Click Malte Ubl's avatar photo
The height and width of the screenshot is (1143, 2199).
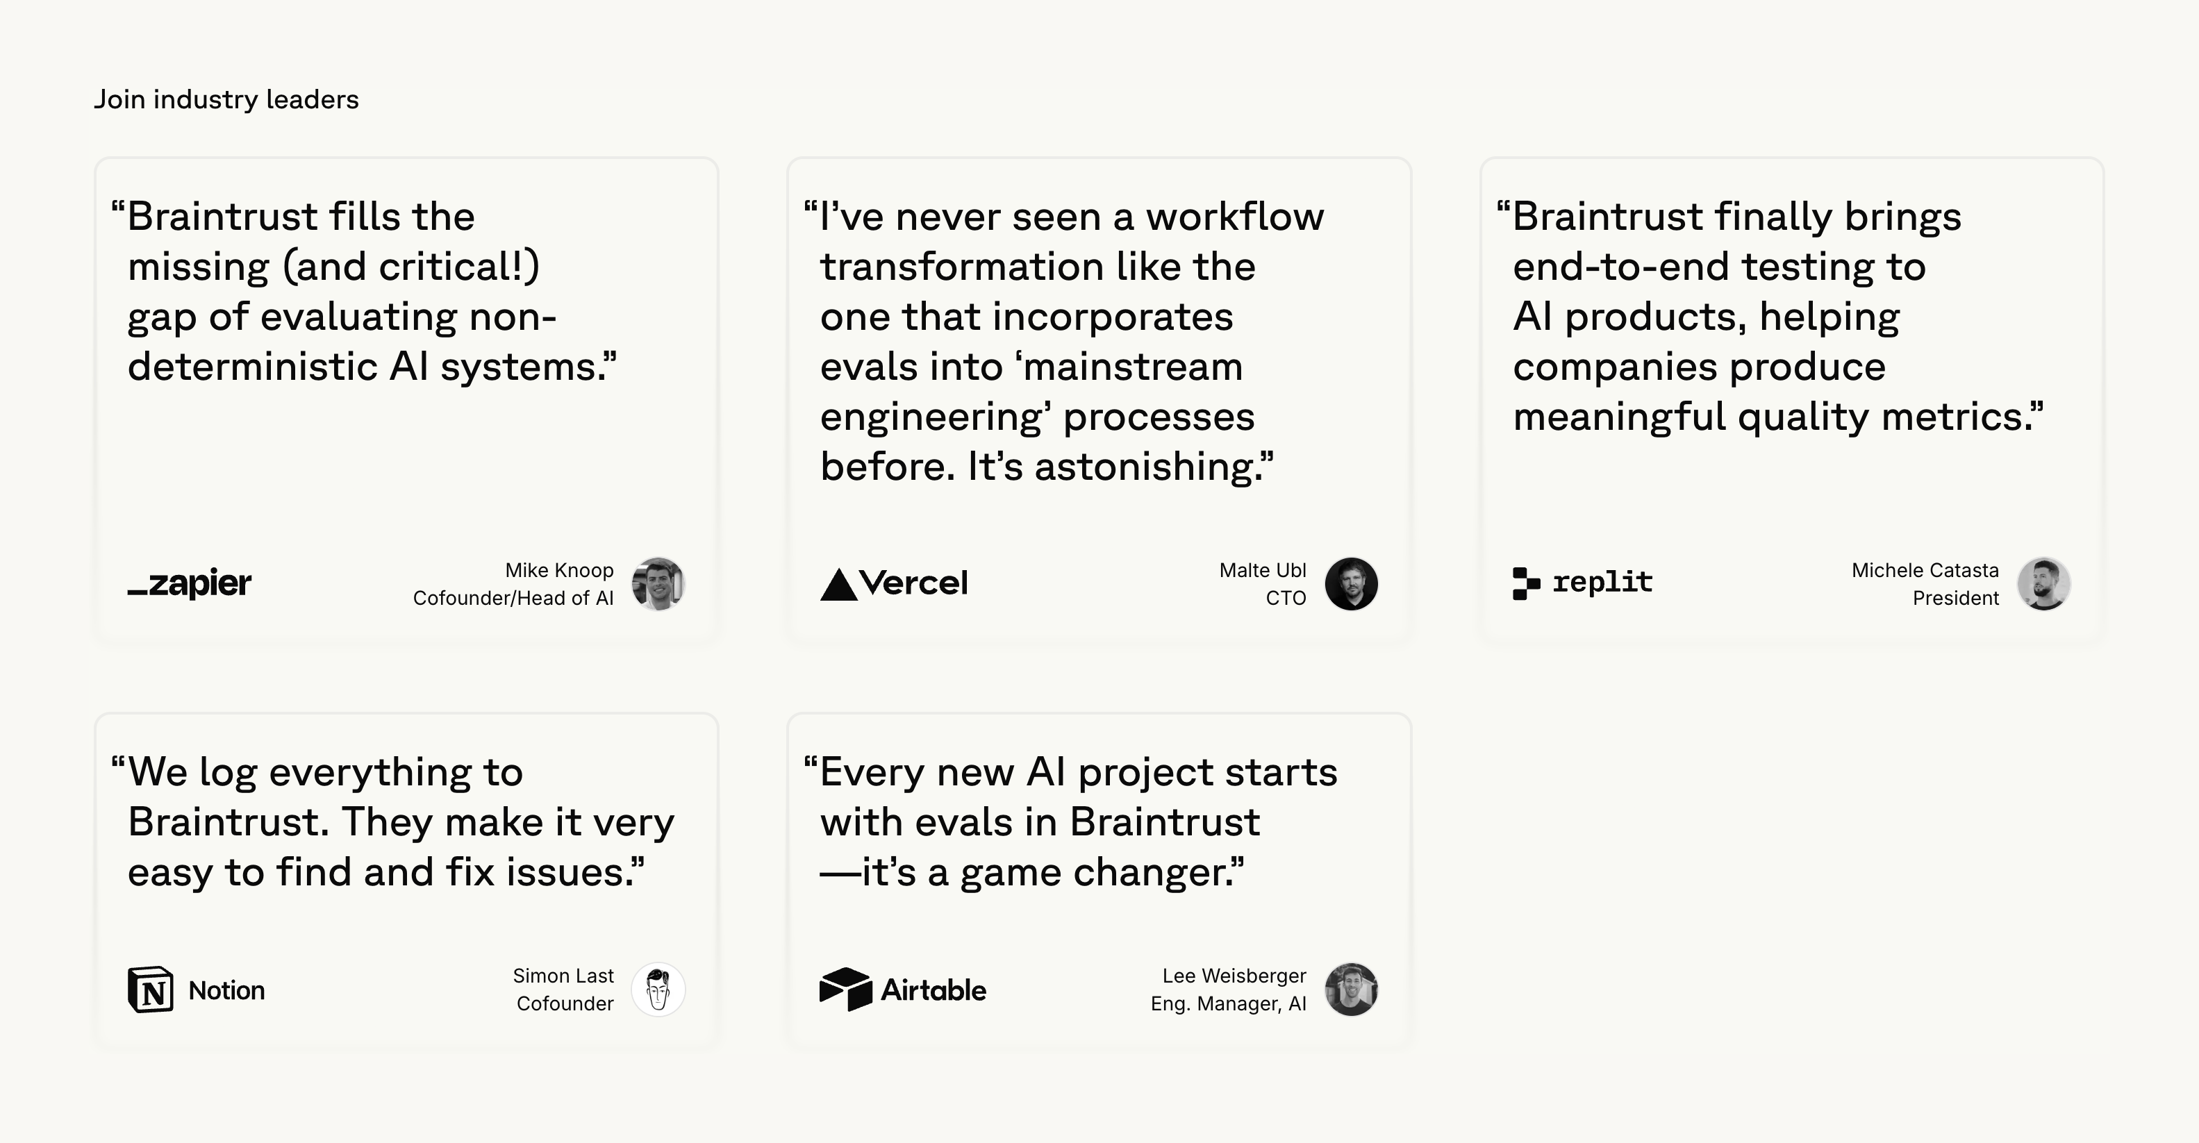click(1350, 584)
